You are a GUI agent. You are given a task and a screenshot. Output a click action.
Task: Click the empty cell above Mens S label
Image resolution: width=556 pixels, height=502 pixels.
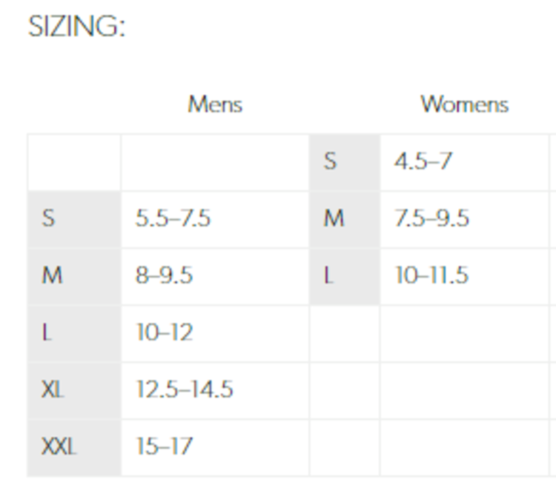tap(74, 161)
